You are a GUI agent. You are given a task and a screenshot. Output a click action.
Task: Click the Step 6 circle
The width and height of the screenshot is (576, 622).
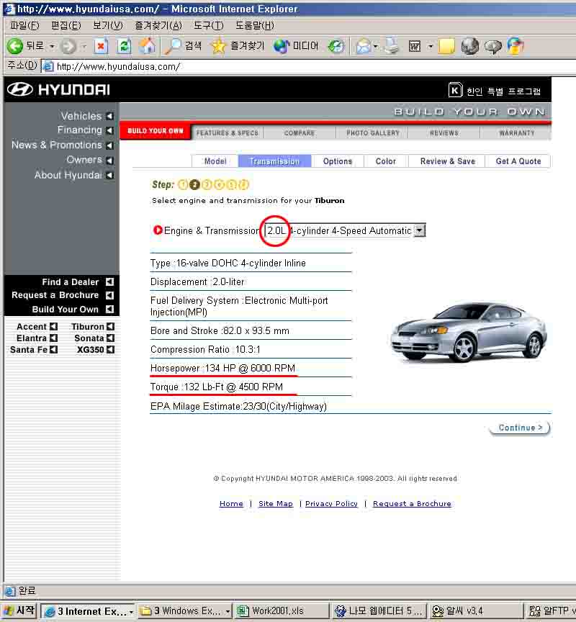pos(243,184)
